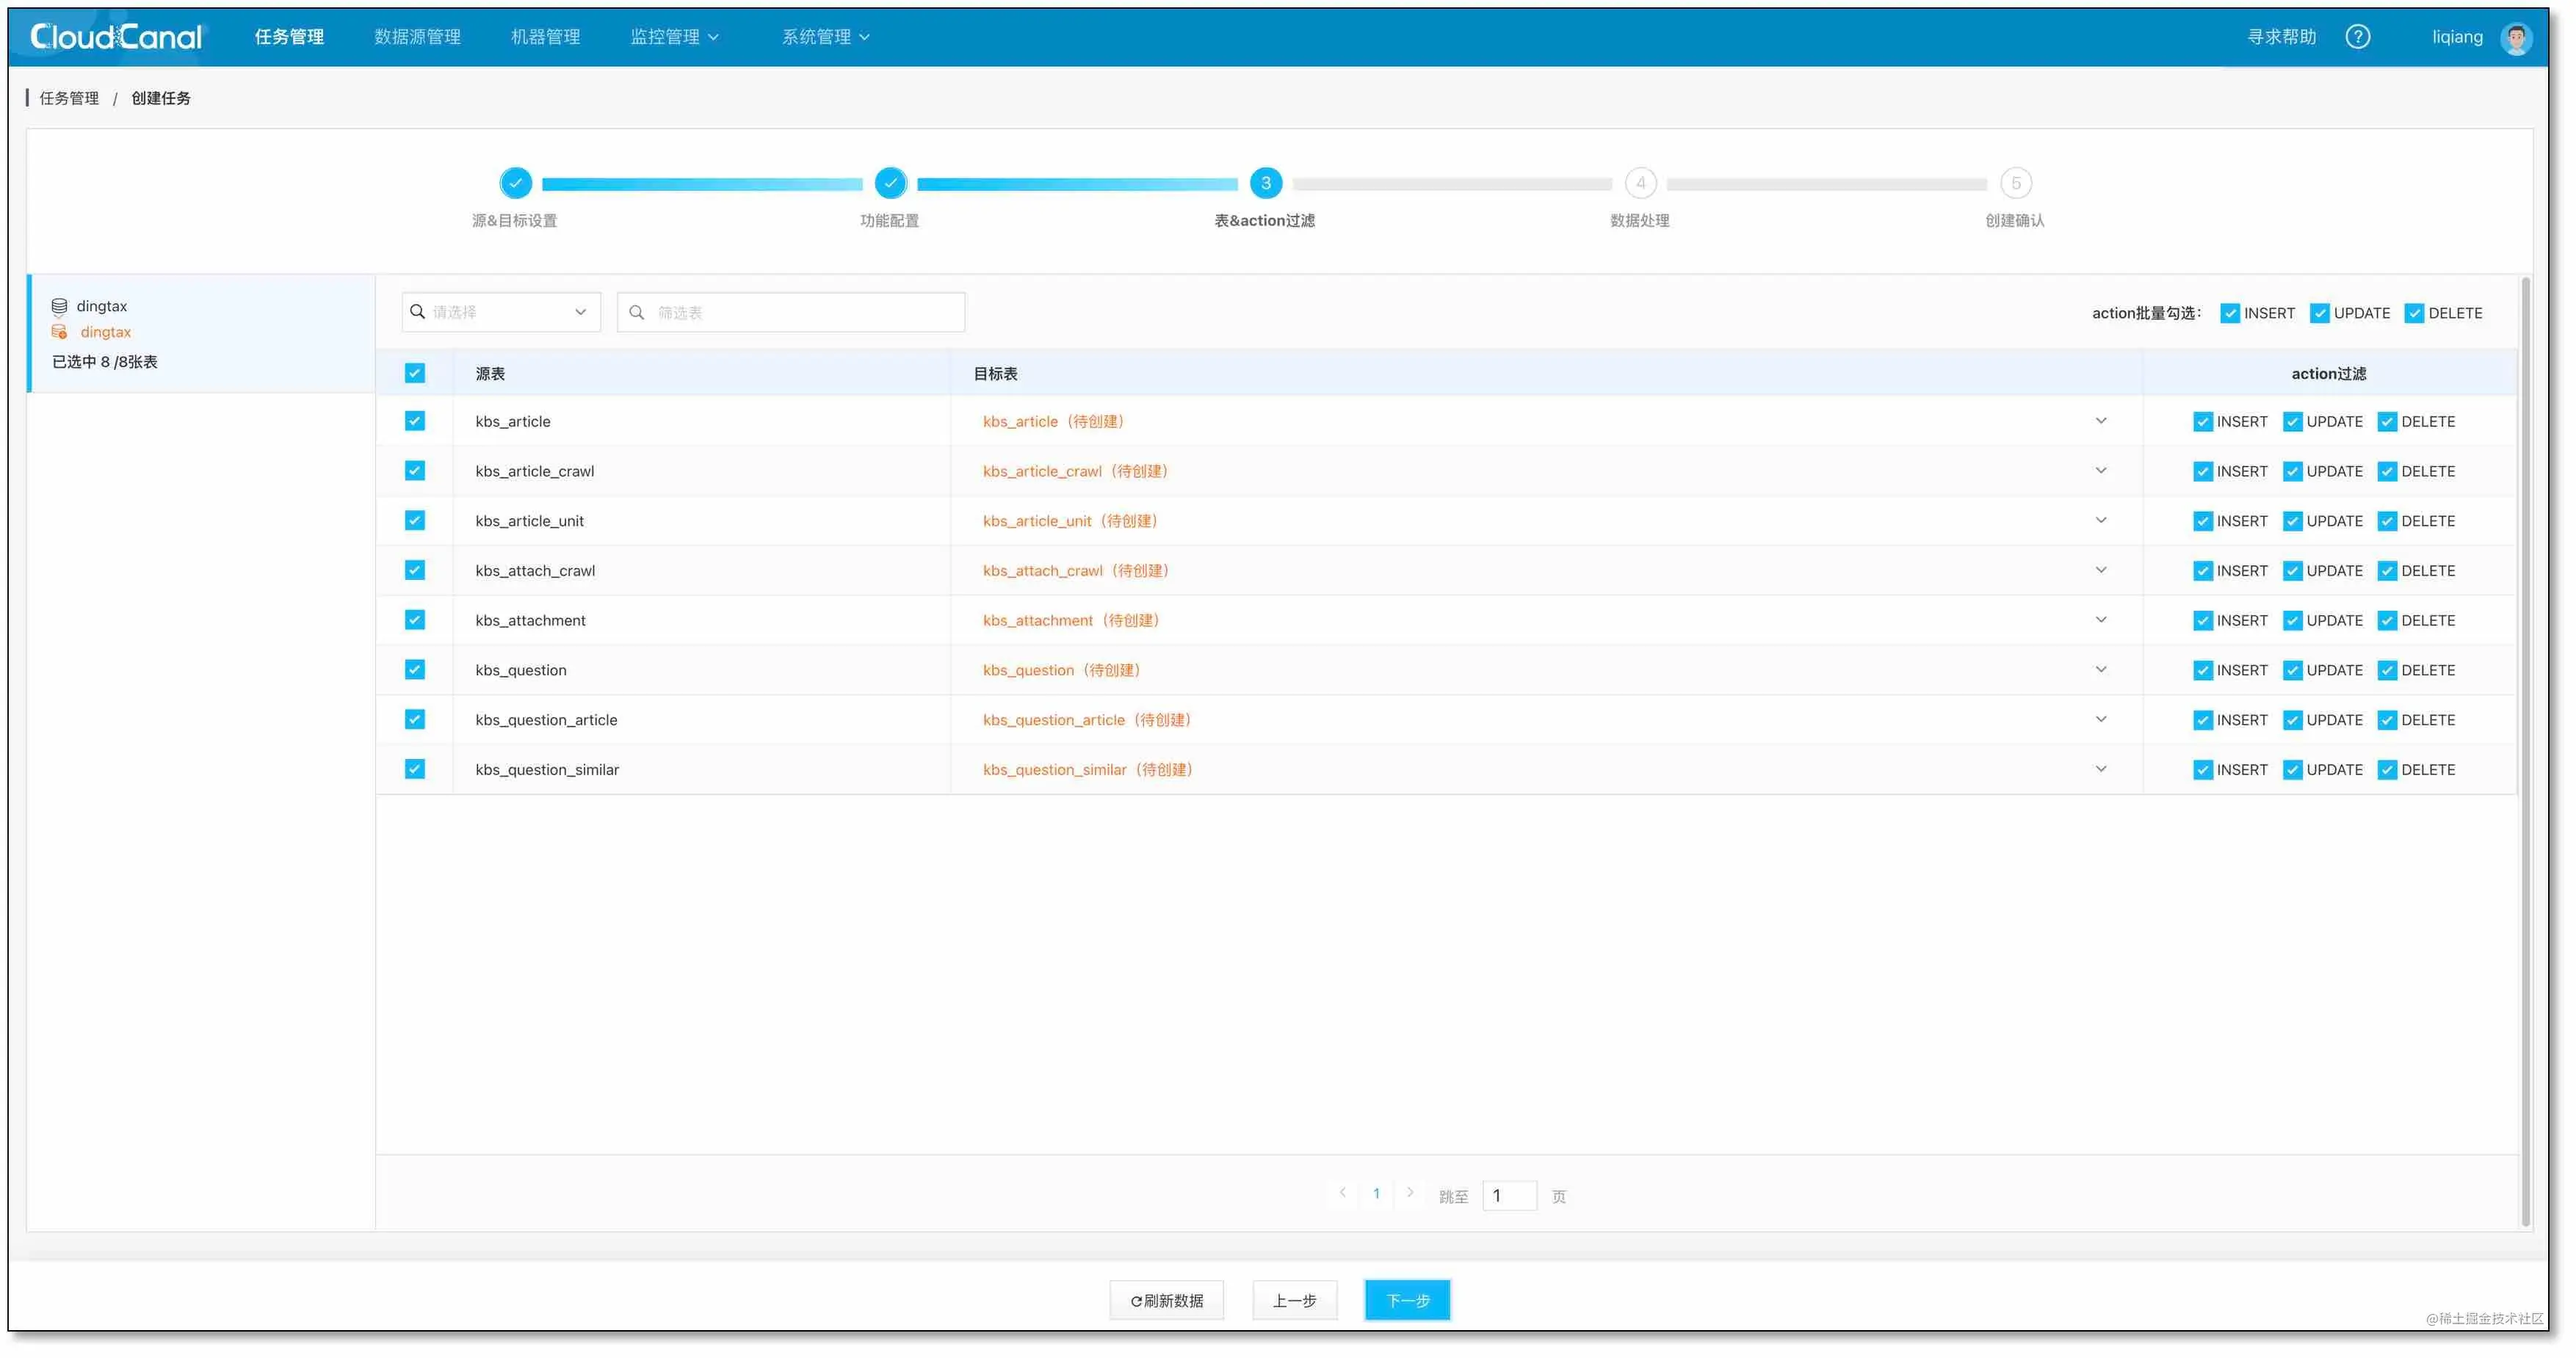2576x1358 pixels.
Task: Click the 下一步 button
Action: pos(1407,1300)
